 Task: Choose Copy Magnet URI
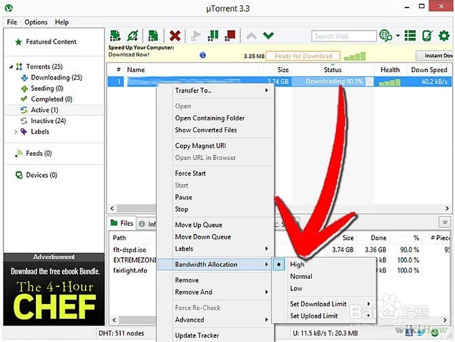click(x=200, y=146)
